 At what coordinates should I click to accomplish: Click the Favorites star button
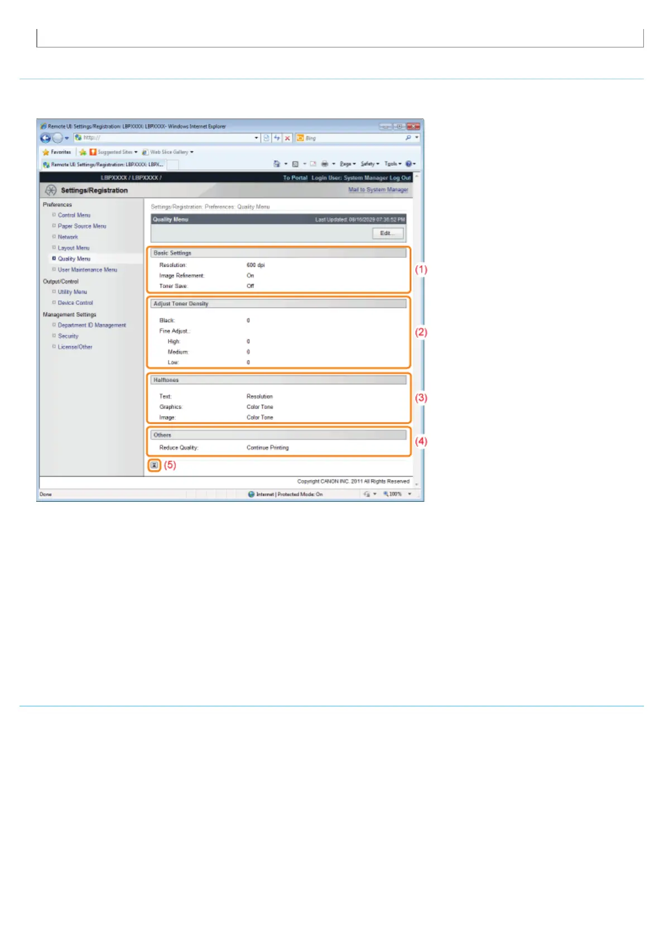point(57,152)
